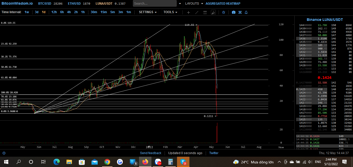Click the Send feedback link

151,153
